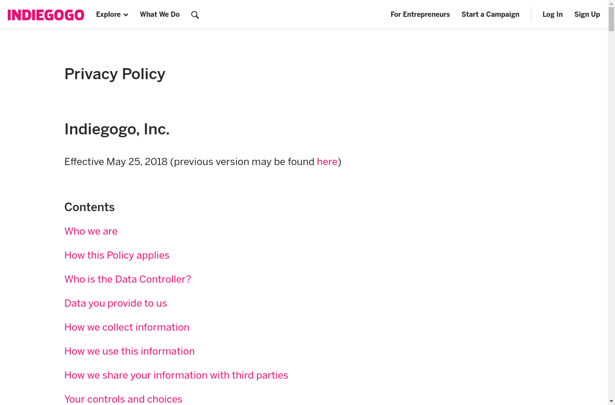Visit Your controls and choices section
615x405 pixels.
(123, 399)
